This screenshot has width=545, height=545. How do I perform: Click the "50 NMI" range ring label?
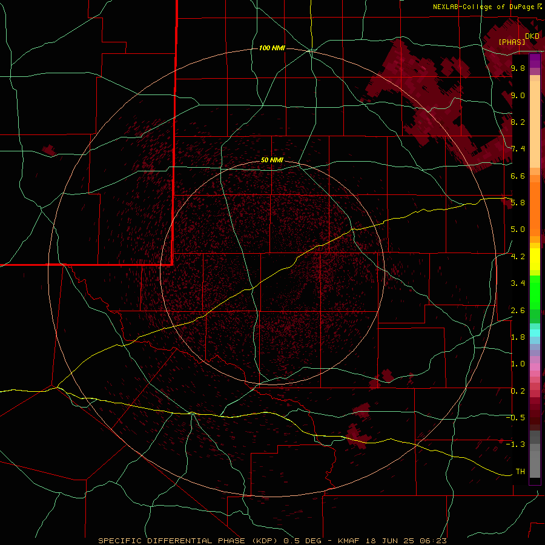[272, 160]
